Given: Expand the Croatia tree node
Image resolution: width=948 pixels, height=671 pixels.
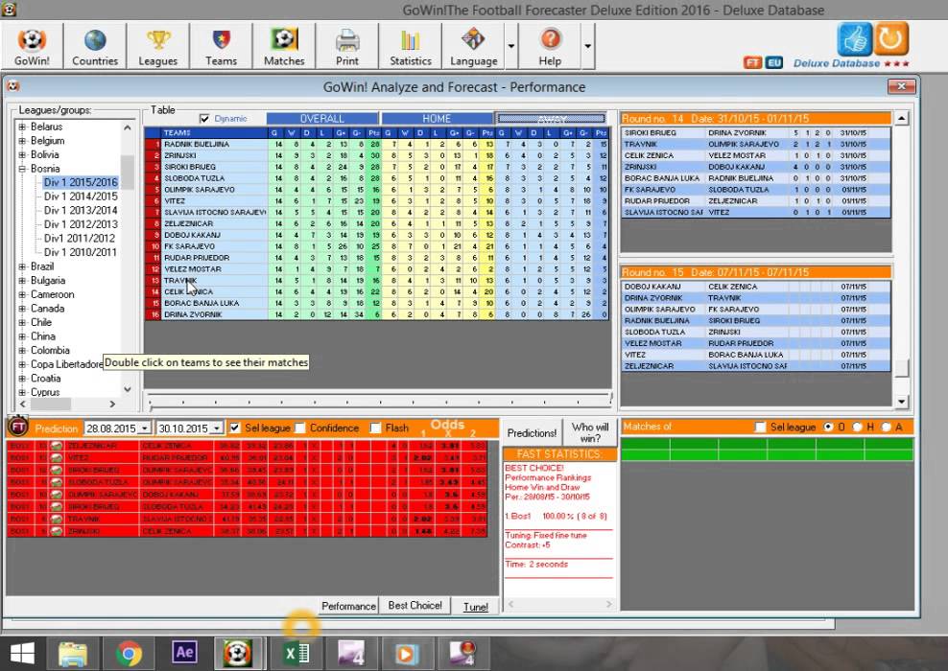Looking at the screenshot, I should pos(22,378).
